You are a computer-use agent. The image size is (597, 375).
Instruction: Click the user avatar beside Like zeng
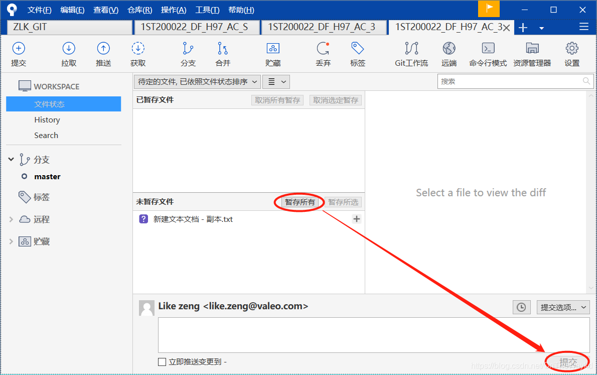(x=146, y=308)
